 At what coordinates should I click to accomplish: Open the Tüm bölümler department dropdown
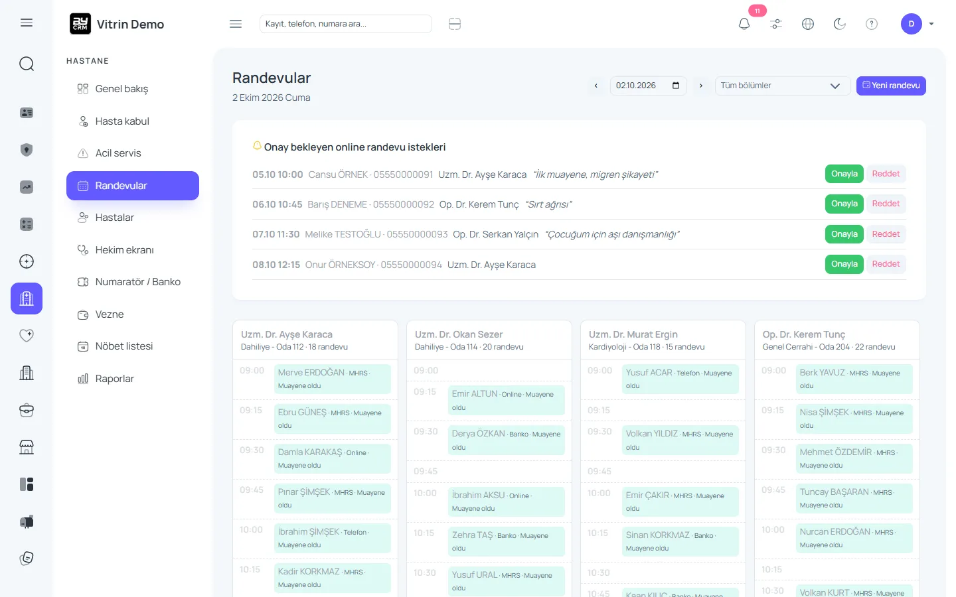782,86
